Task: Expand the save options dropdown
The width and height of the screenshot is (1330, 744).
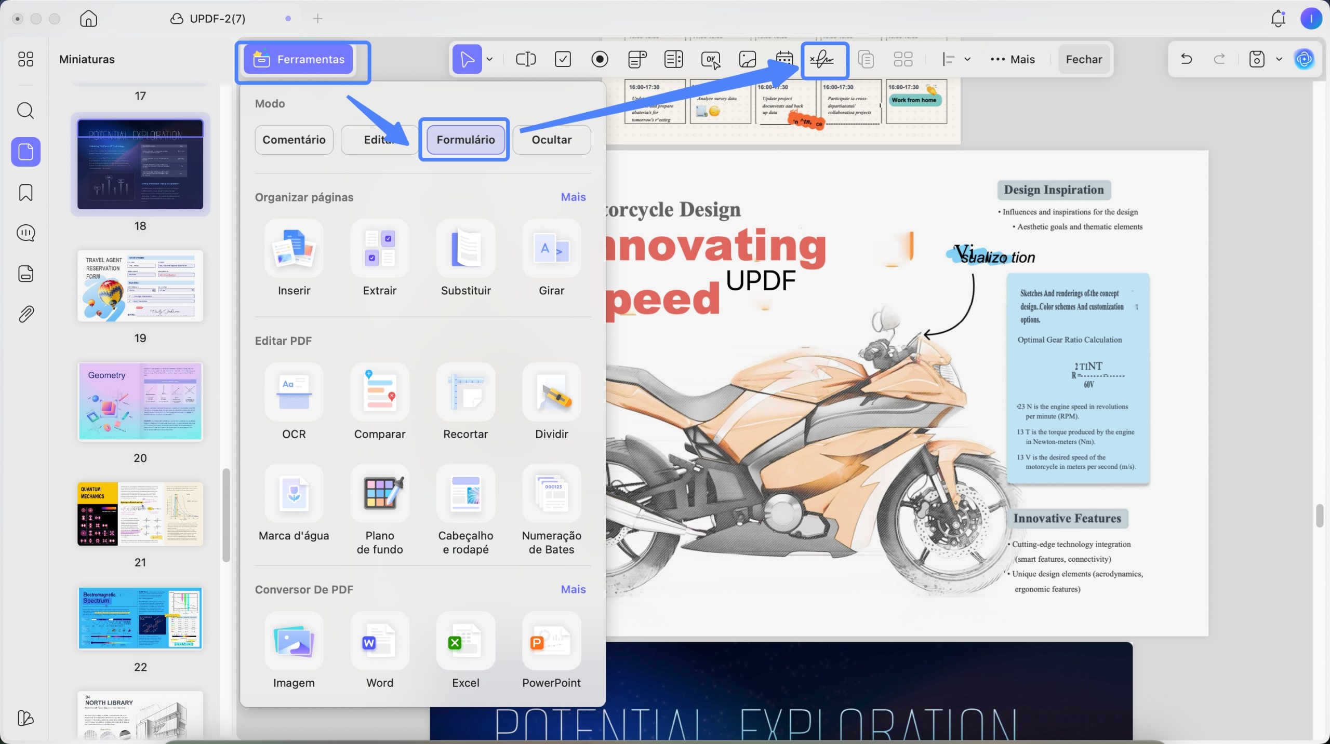Action: pos(1279,59)
